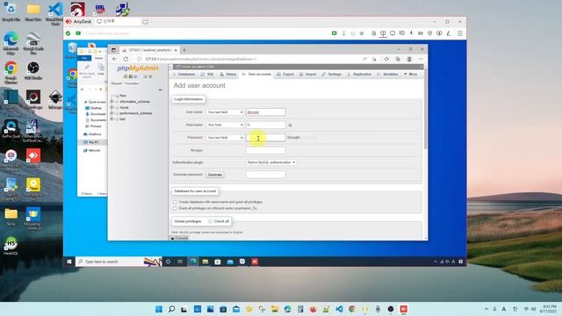Viewport: 562px width, 316px height.
Task: Switch to the User accounts tab
Action: 256,74
